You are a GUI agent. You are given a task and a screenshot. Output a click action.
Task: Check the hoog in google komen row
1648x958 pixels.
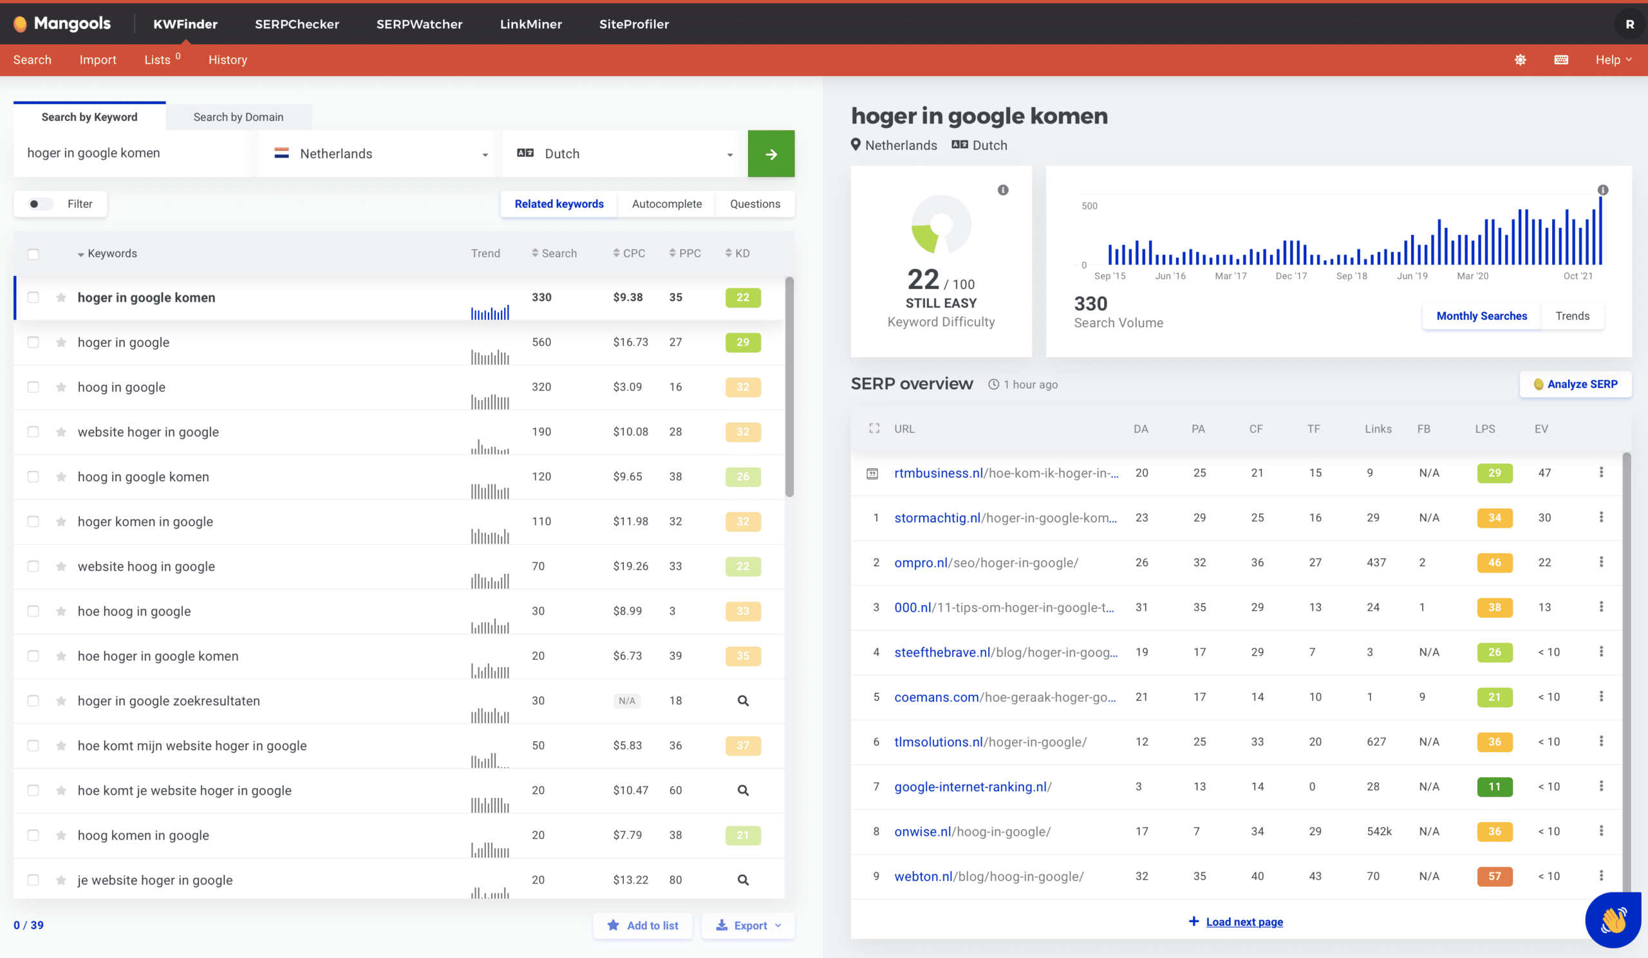tap(33, 476)
